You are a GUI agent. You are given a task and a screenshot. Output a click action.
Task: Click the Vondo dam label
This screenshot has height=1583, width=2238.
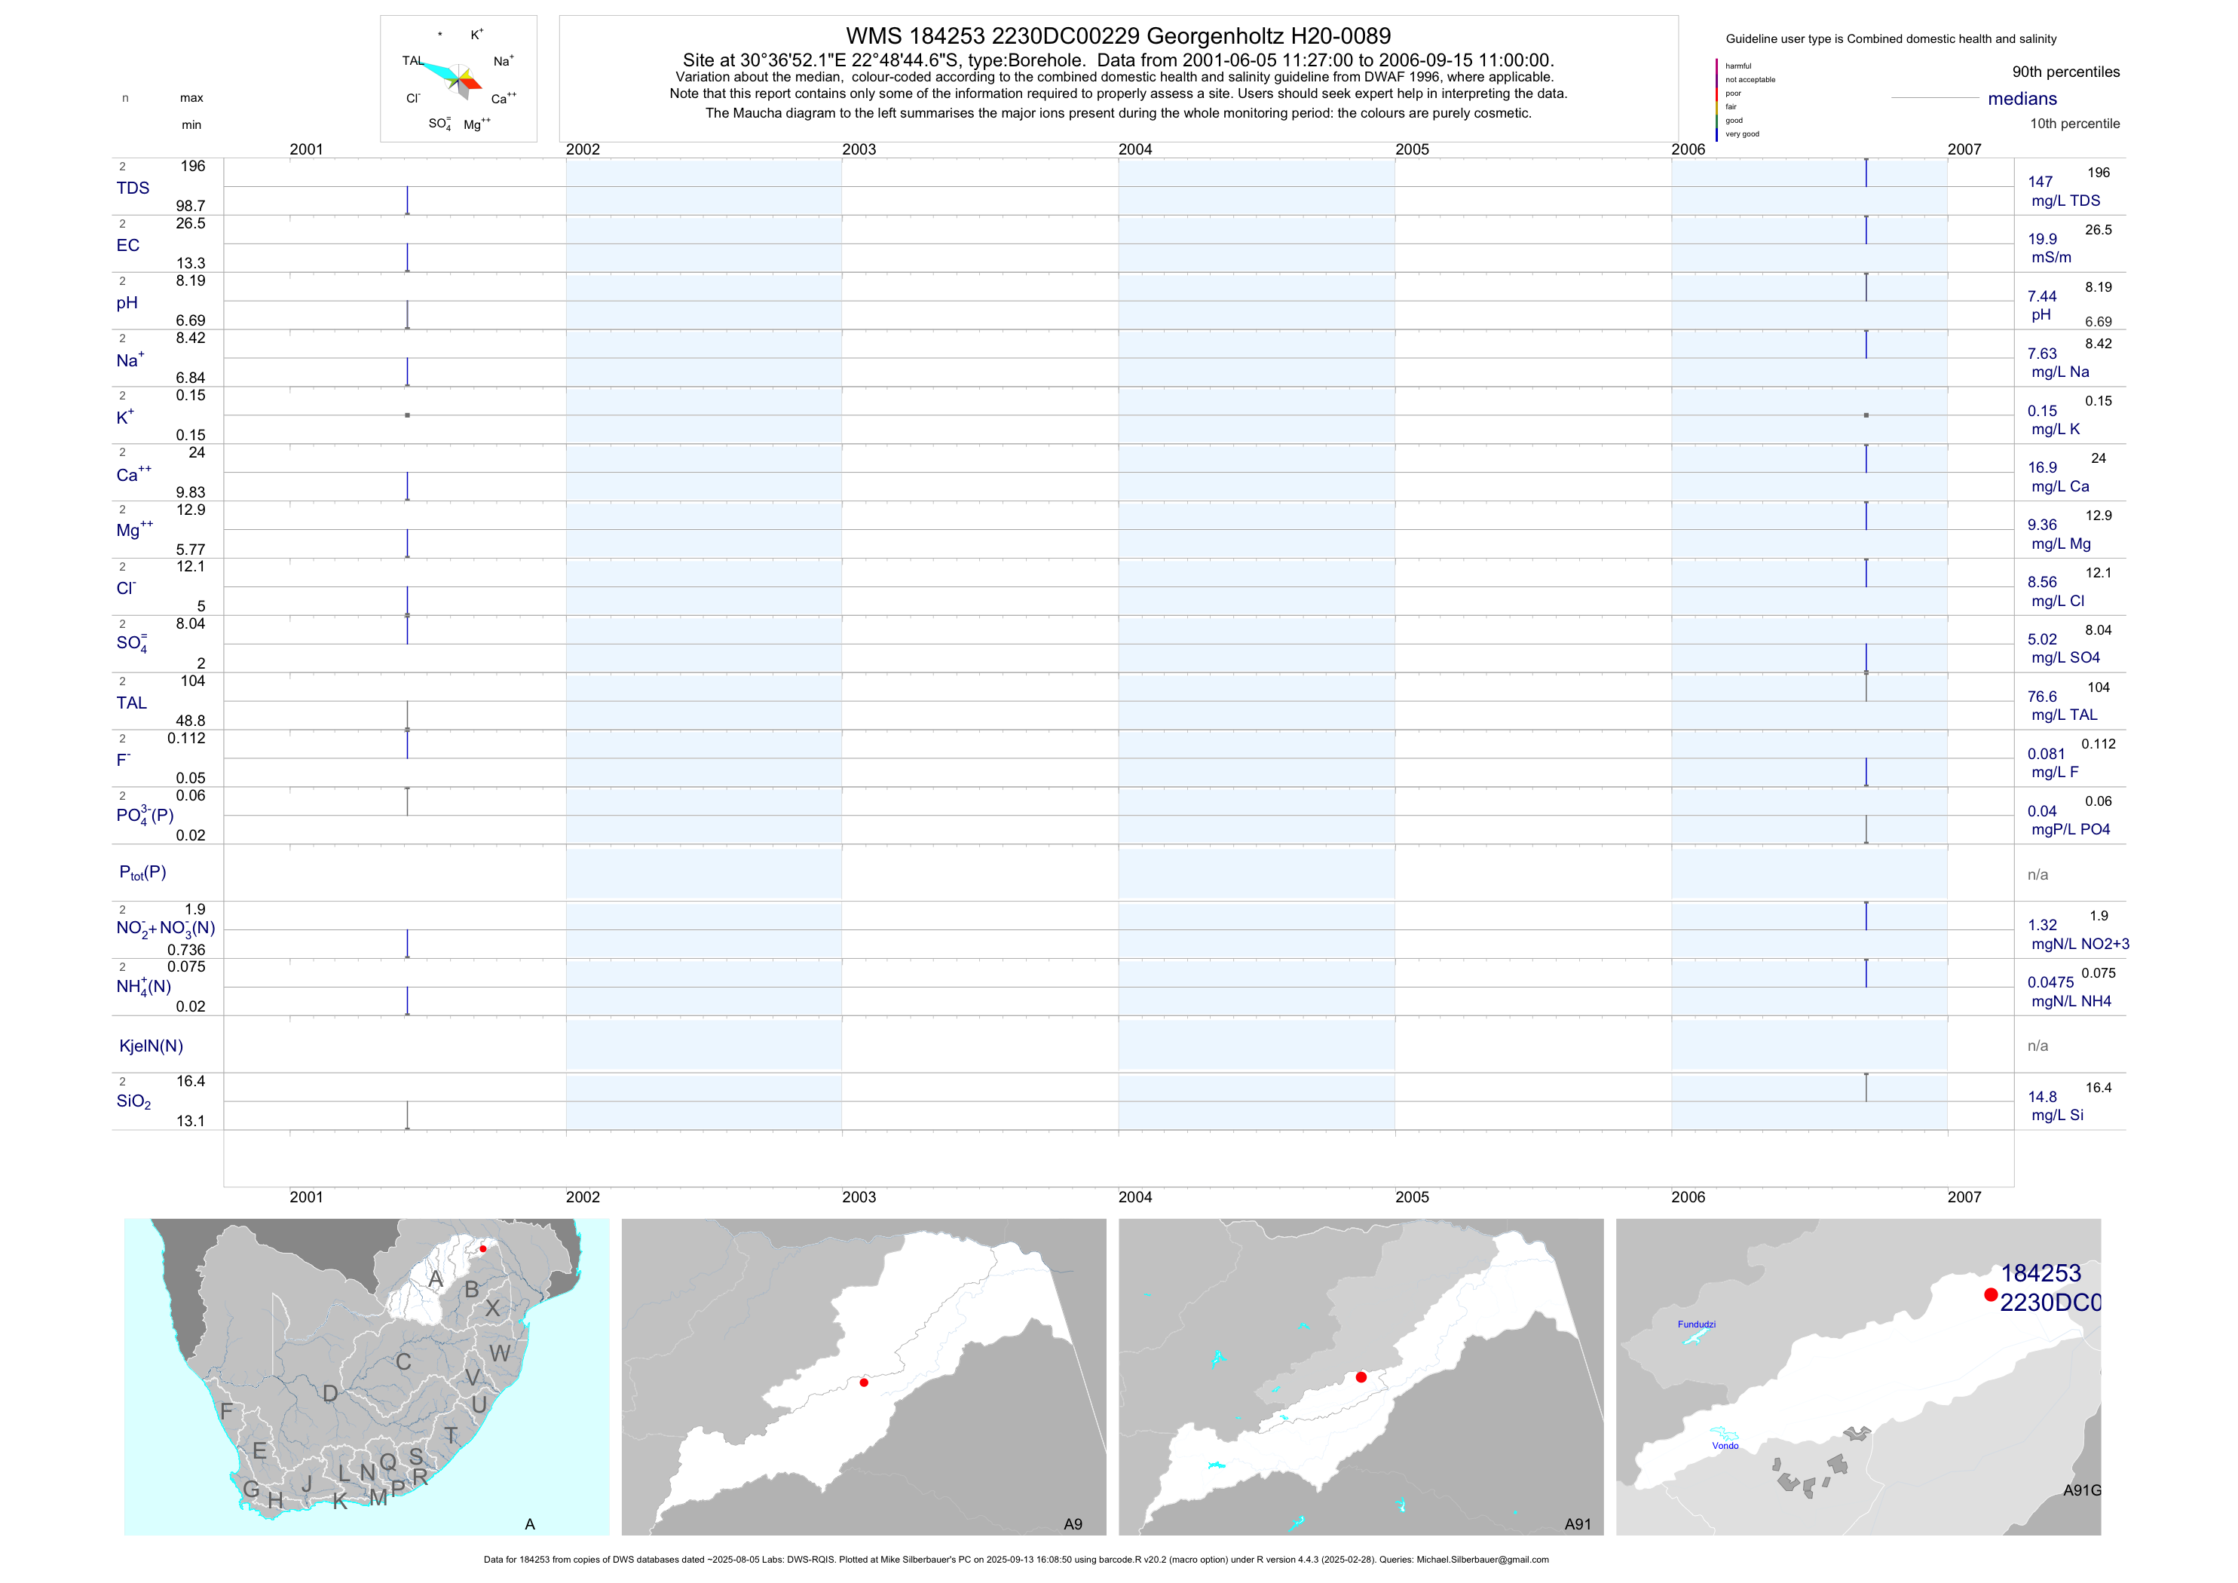[1725, 1446]
